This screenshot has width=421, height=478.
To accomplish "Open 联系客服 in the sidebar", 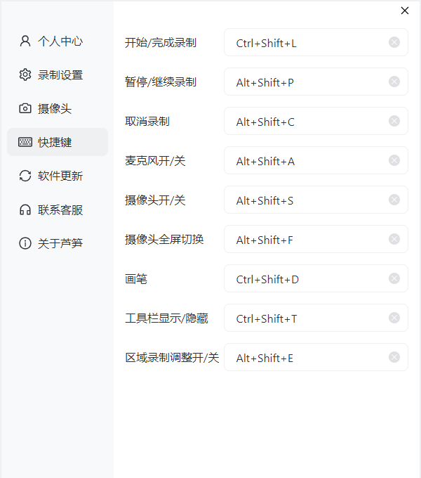I will click(x=58, y=209).
